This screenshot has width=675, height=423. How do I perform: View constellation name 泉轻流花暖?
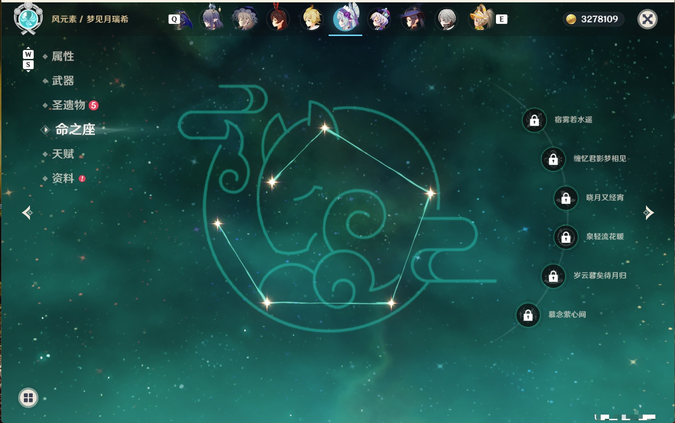605,237
